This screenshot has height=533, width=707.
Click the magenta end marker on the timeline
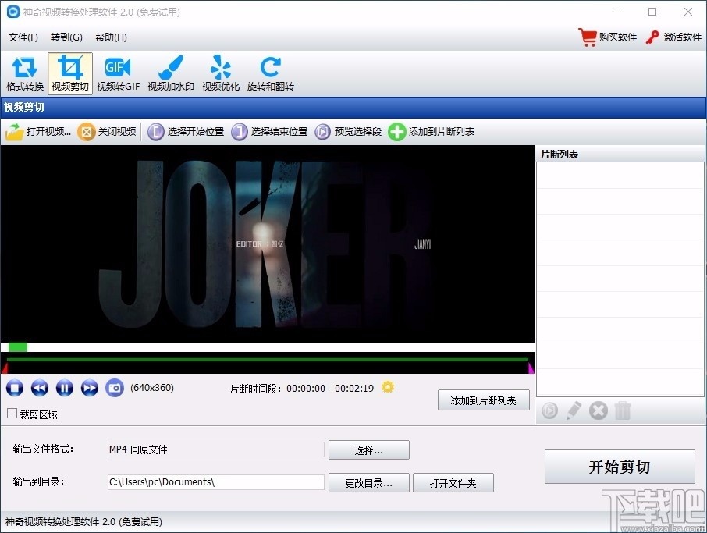pyautogui.click(x=531, y=368)
